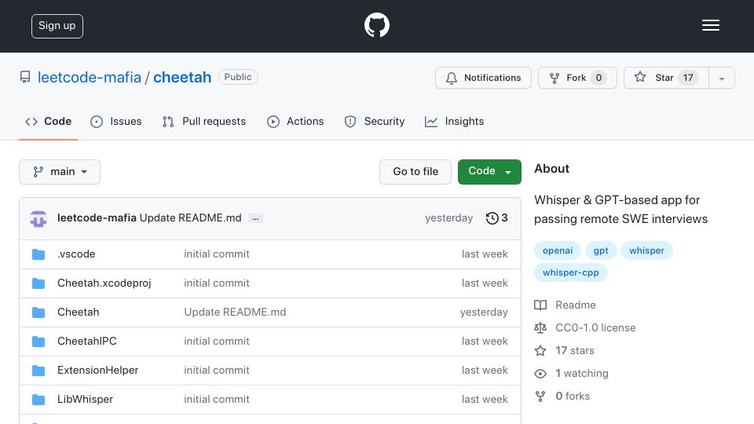Open LibWhisper initial commit message
The image size is (754, 424).
217,399
